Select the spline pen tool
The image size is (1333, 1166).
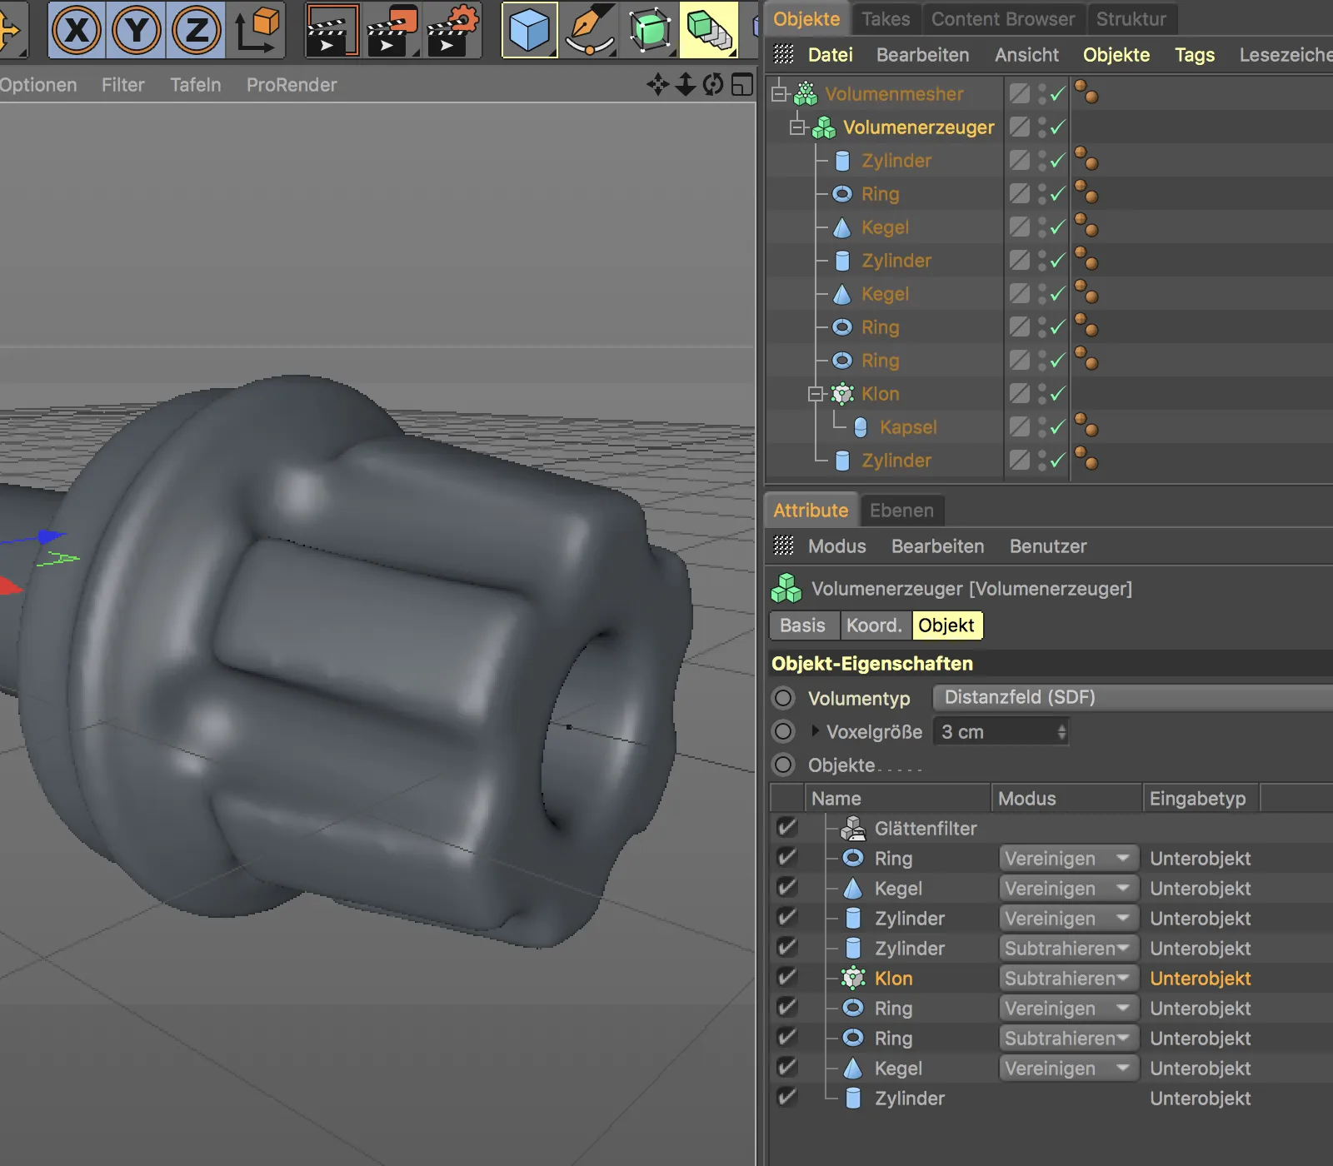click(x=590, y=31)
